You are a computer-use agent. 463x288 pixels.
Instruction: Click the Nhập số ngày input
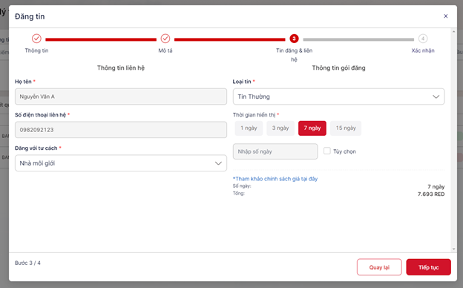click(275, 151)
